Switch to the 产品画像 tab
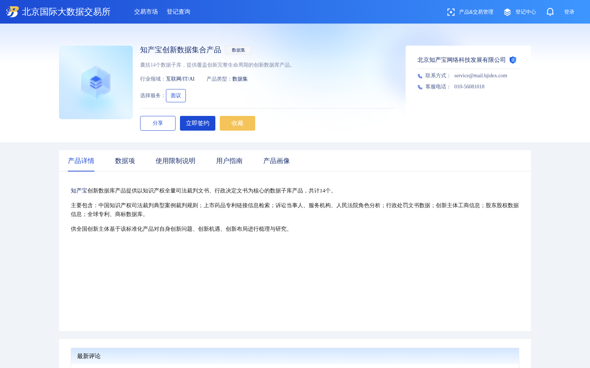 [277, 161]
